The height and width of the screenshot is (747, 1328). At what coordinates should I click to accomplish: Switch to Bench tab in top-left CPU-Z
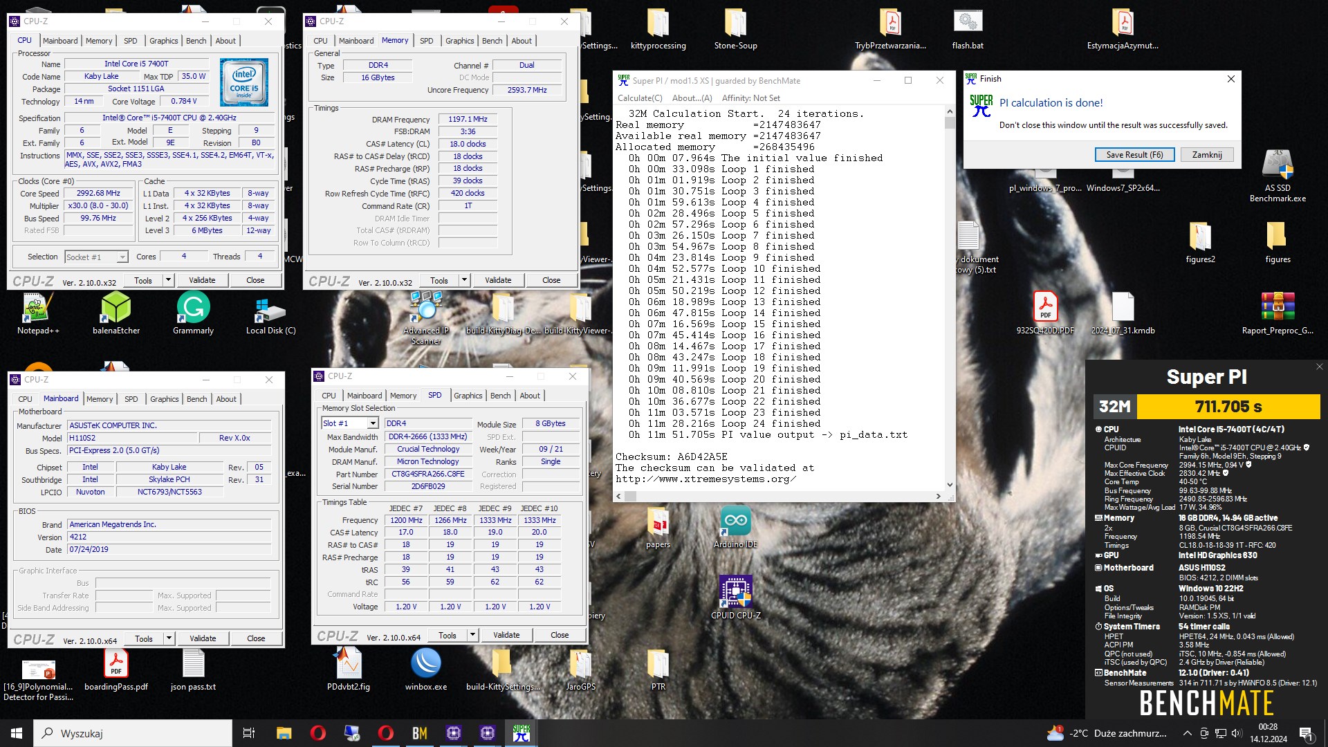click(196, 41)
